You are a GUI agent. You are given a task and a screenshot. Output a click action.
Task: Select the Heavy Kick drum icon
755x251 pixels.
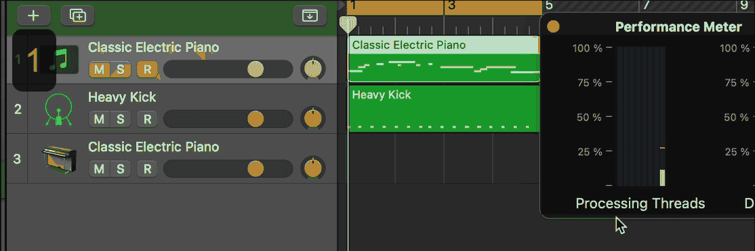tap(59, 110)
